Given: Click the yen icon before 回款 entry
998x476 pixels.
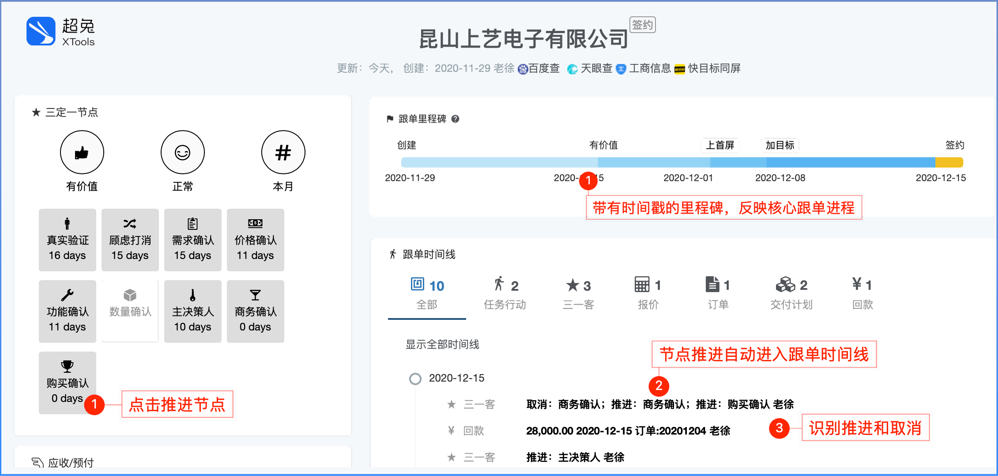Looking at the screenshot, I should 451,431.
